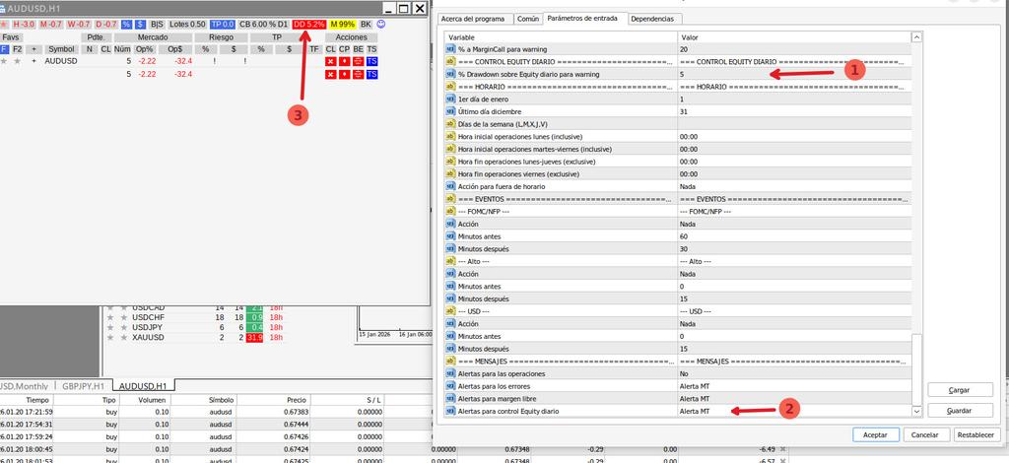
Task: Click the blue % button in the top bar
Action: (x=126, y=24)
